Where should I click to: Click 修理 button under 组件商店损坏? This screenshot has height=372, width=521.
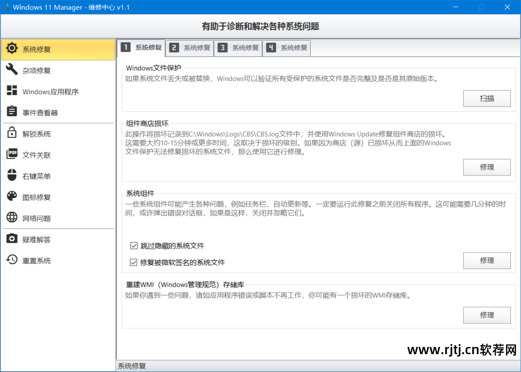pos(487,167)
